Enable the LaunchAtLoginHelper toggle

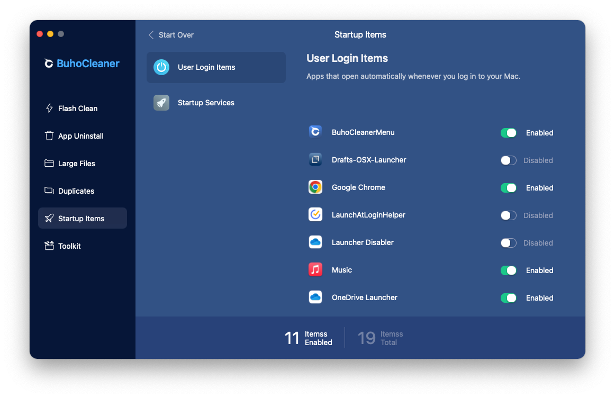point(508,215)
